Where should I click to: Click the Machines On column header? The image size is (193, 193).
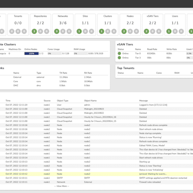point(15,49)
